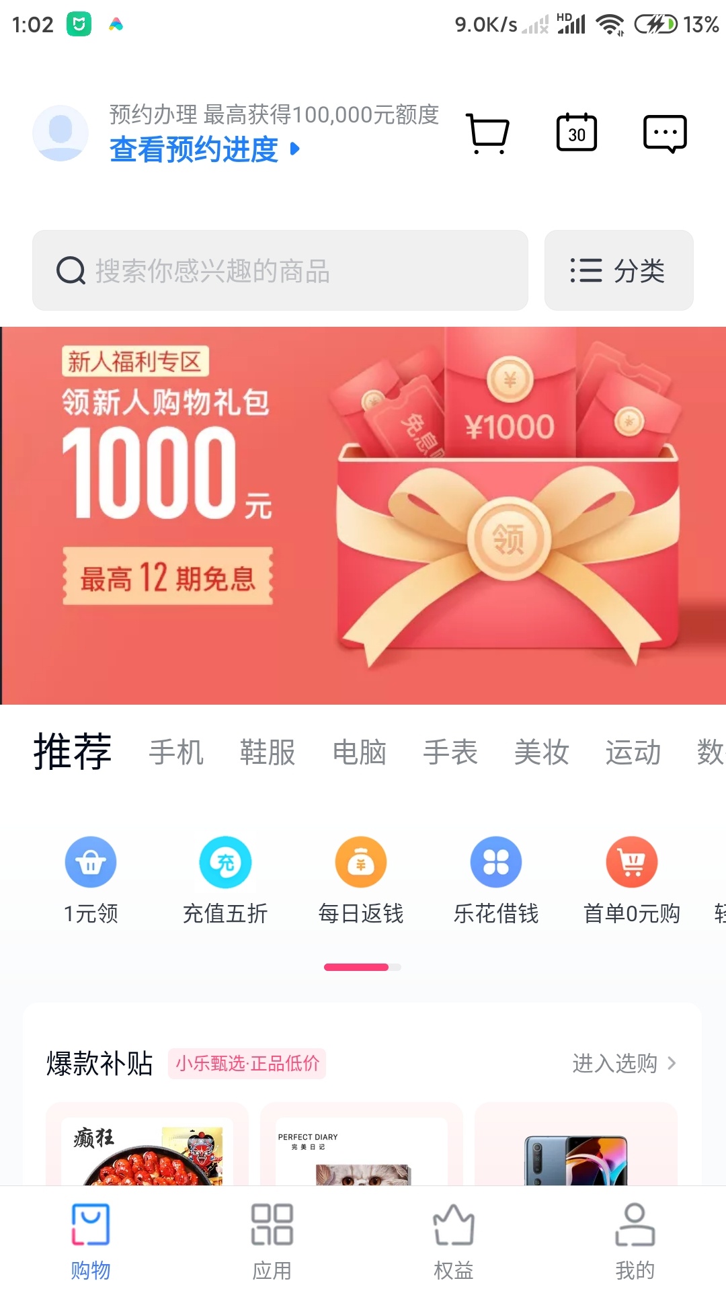Viewport: 726px width, 1291px height.
Task: Open the 1元领 basket icon
Action: (91, 862)
